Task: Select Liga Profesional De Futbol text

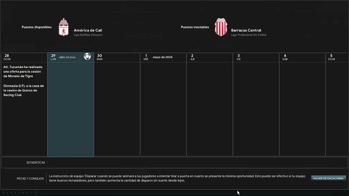Action: (249, 35)
